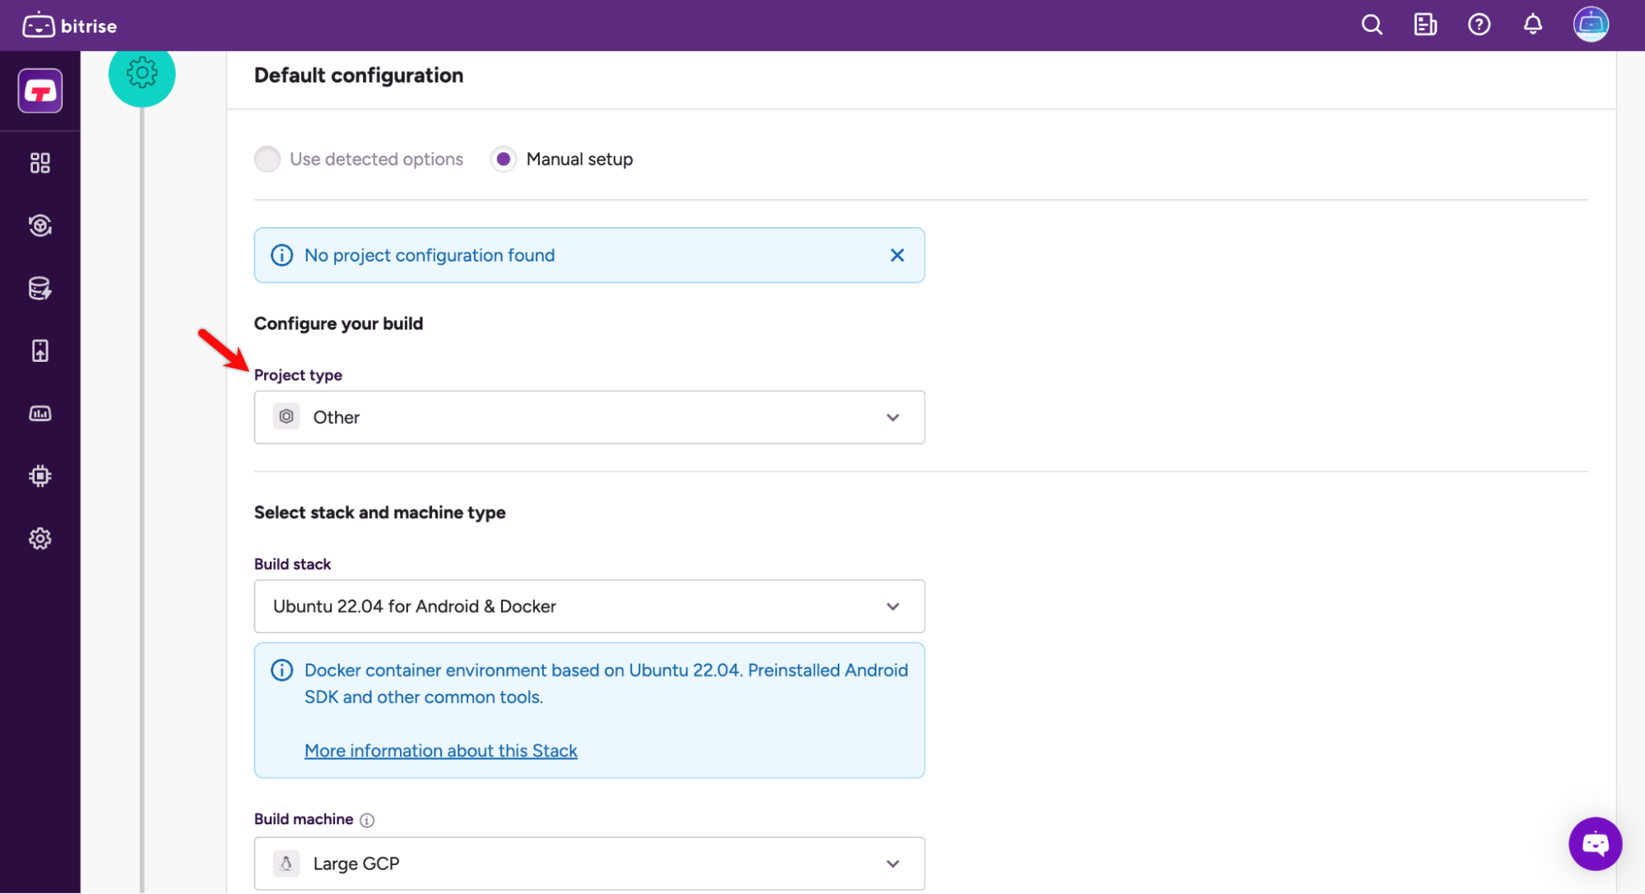Image resolution: width=1645 pixels, height=894 pixels.
Task: Click info icon beside Build machine label
Action: (x=367, y=820)
